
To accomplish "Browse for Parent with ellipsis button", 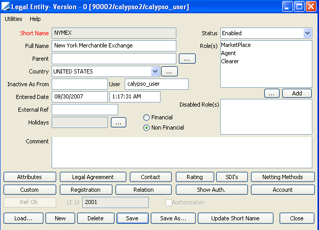I will [x=187, y=59].
